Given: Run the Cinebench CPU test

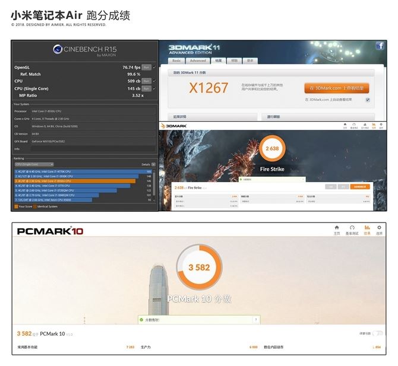Looking at the screenshot, I should (146, 81).
